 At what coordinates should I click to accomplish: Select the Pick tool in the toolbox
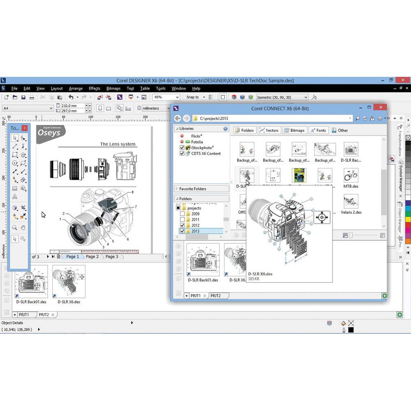click(14, 138)
